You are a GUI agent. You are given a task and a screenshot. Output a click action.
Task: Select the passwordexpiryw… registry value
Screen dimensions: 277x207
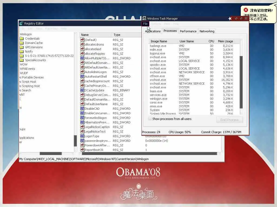pyautogui.click(x=97, y=141)
